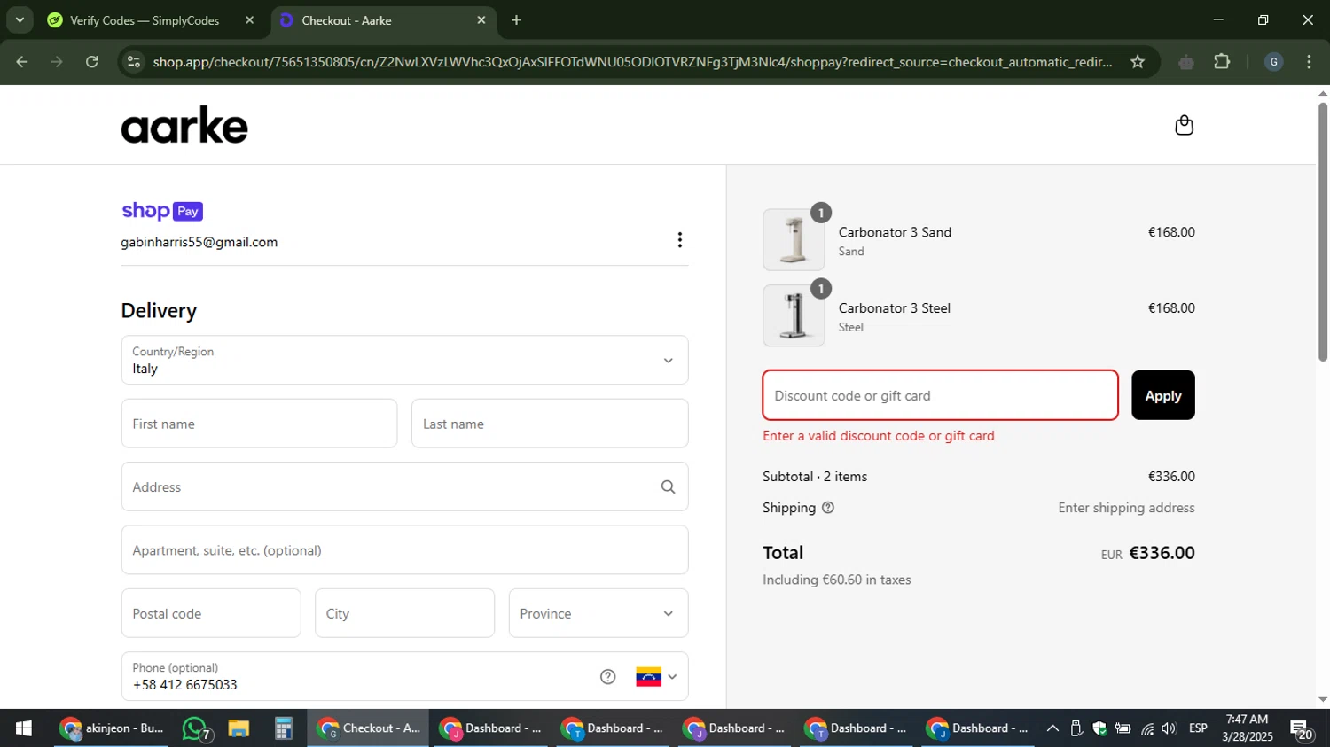Screen dimensions: 1330x747
Task: Click the address search magnifier icon
Action: tap(668, 486)
